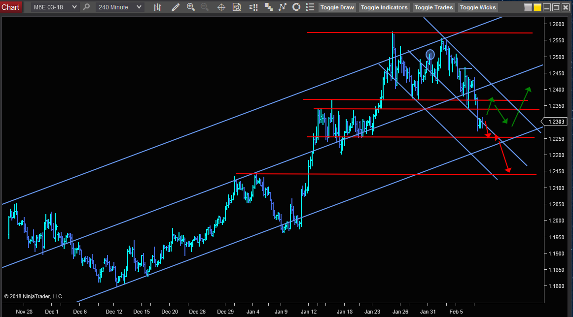573x317 pixels.
Task: Open the Chart menu button
Action: (10, 7)
